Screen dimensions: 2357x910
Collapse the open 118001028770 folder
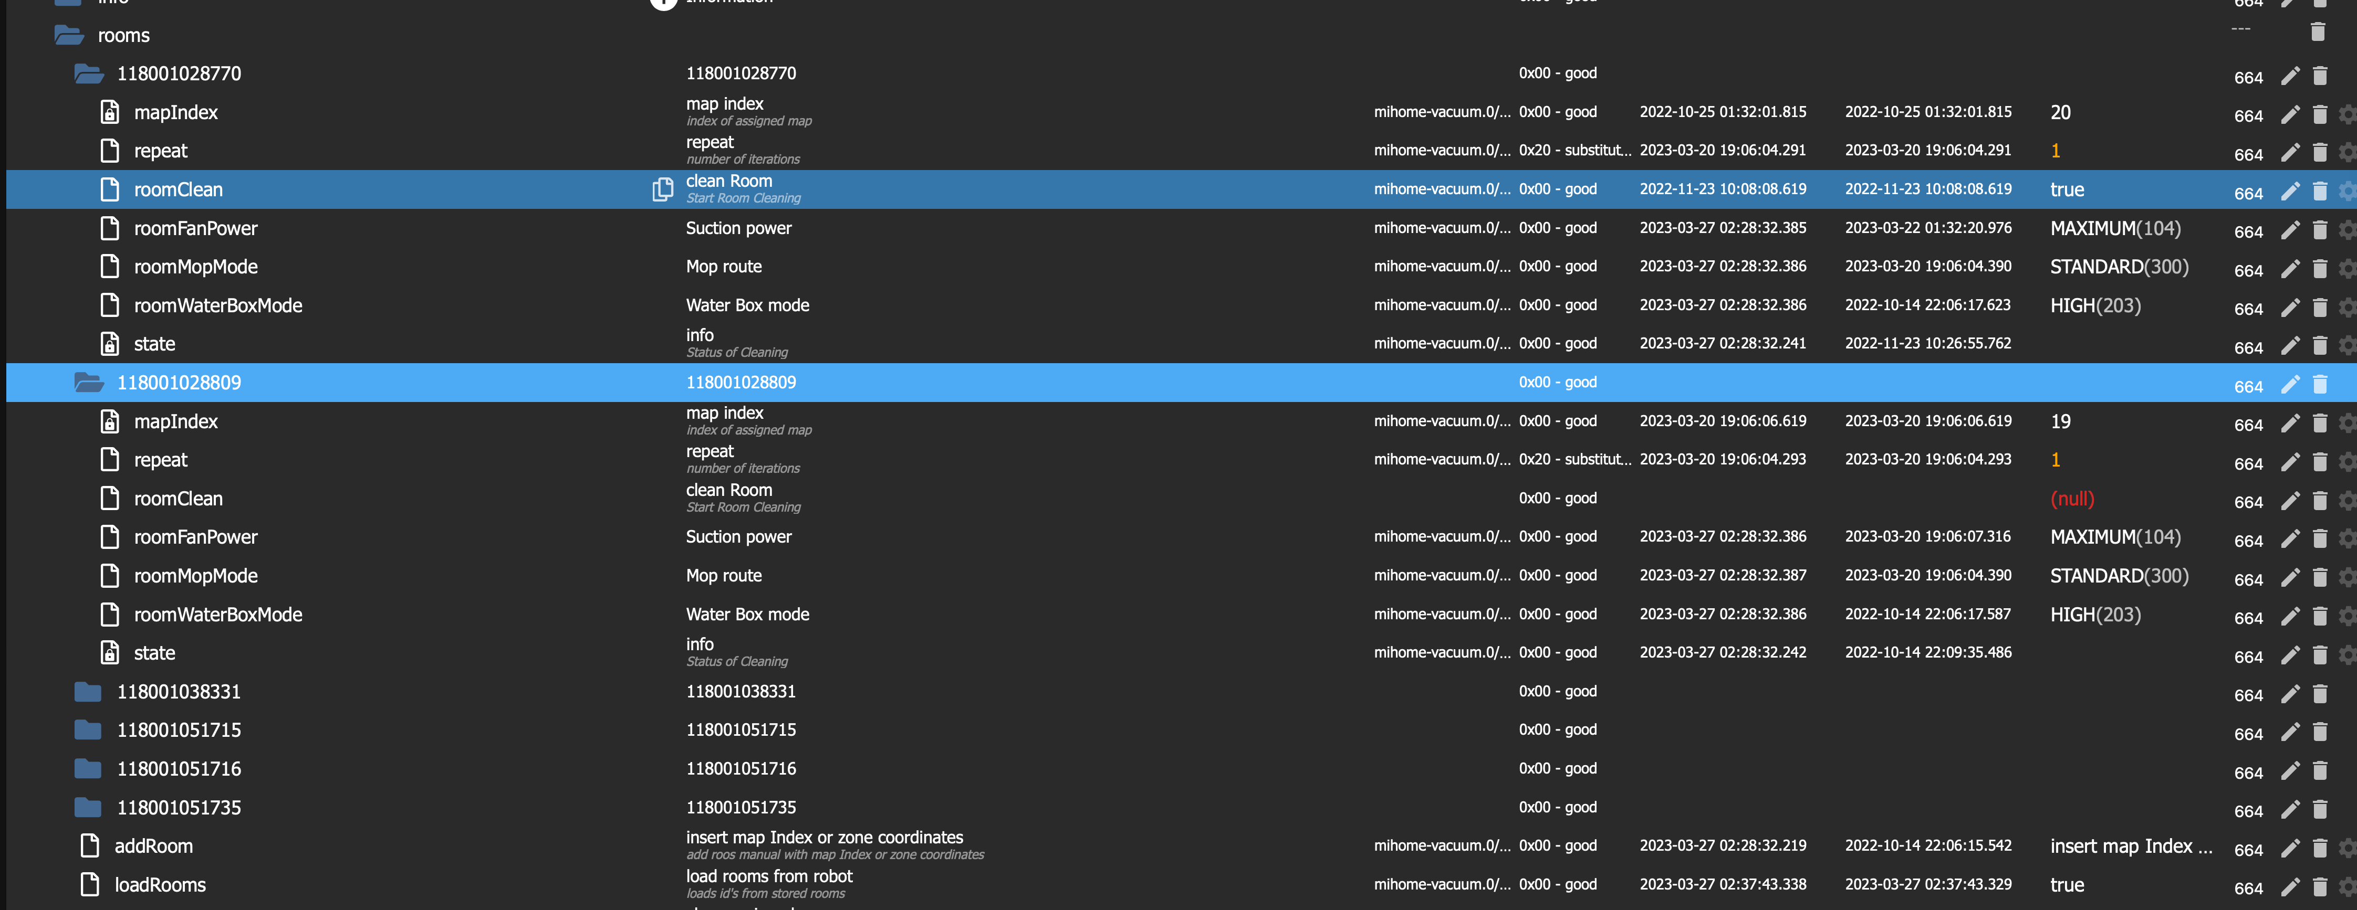tap(89, 73)
